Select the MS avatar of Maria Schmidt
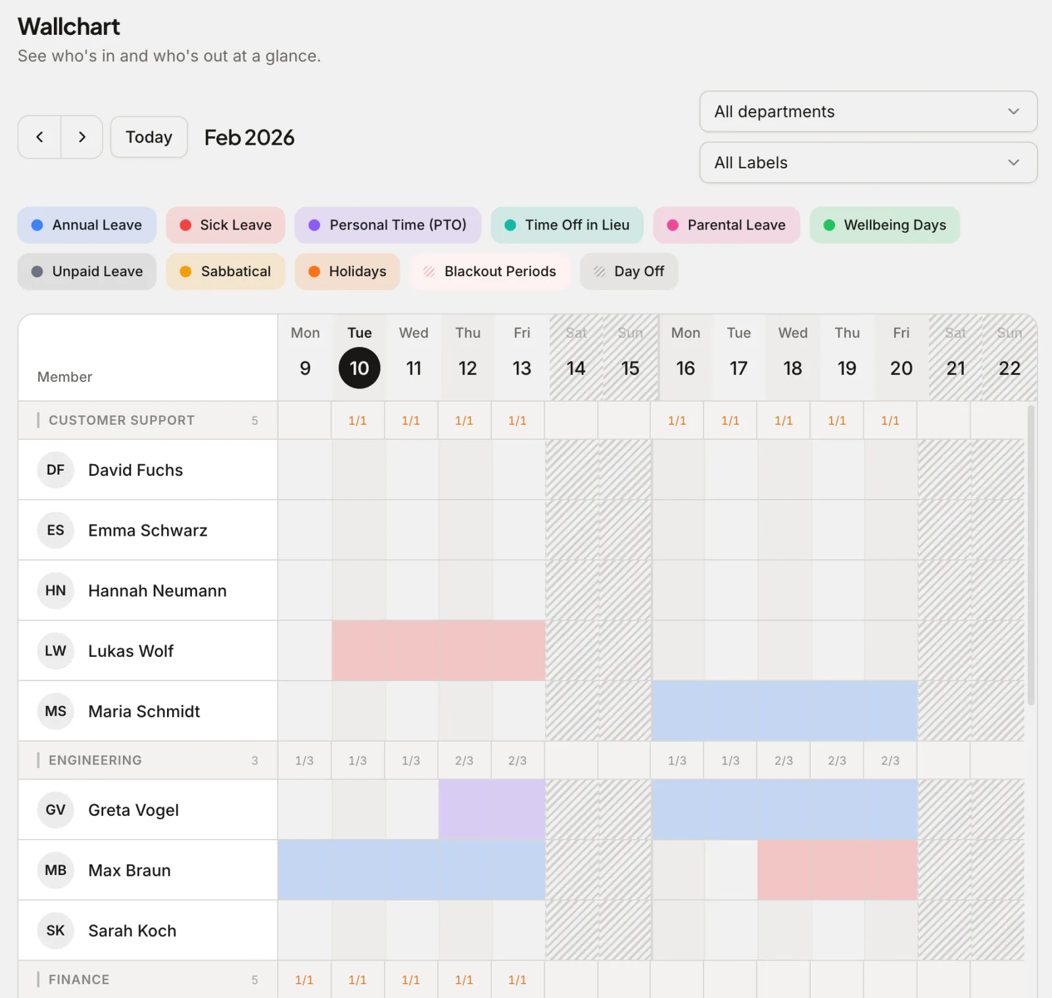 (x=56, y=711)
